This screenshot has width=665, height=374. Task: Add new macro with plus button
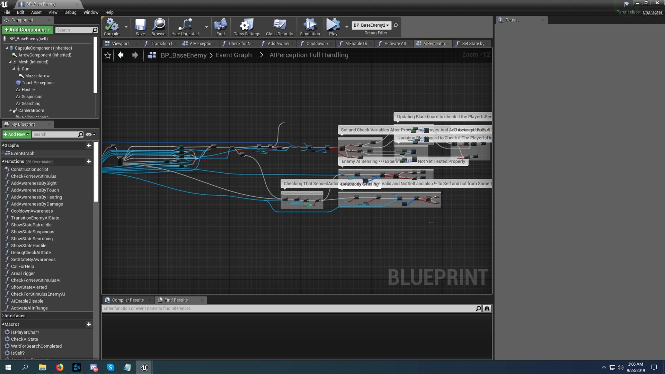(89, 324)
